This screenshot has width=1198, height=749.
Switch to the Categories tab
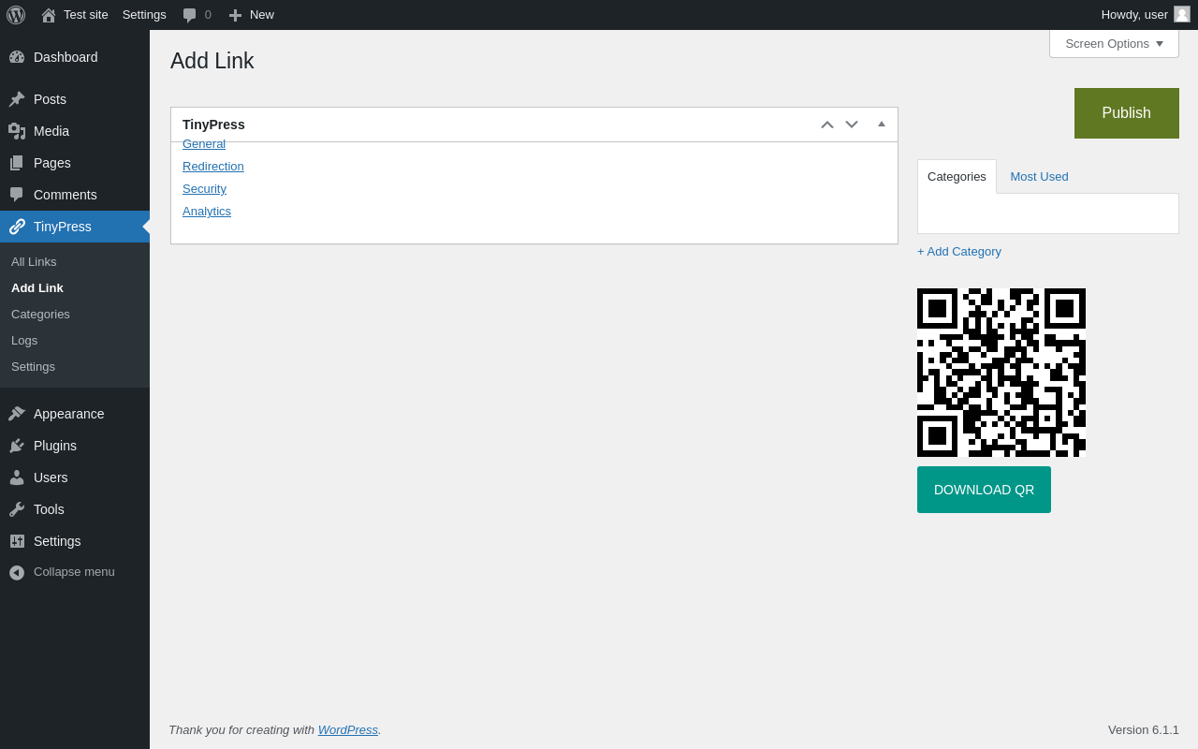(957, 176)
